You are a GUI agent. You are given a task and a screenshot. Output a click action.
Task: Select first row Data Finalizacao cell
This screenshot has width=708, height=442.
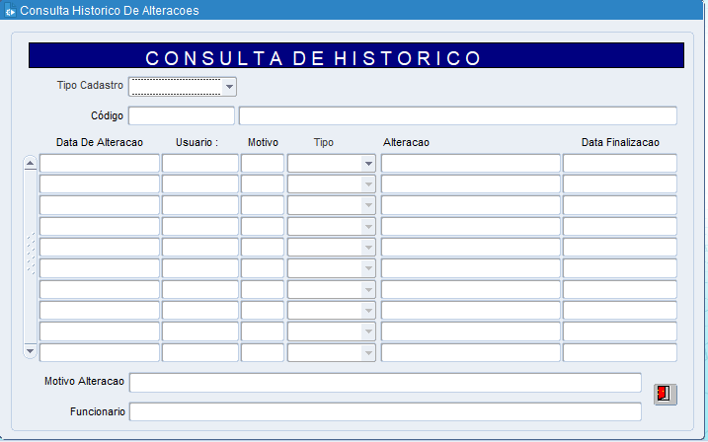point(619,163)
